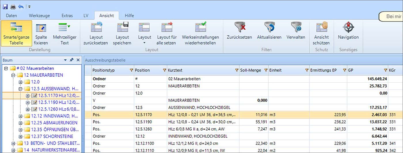Open the Navigation tool
403x153 pixels.
click(x=348, y=33)
